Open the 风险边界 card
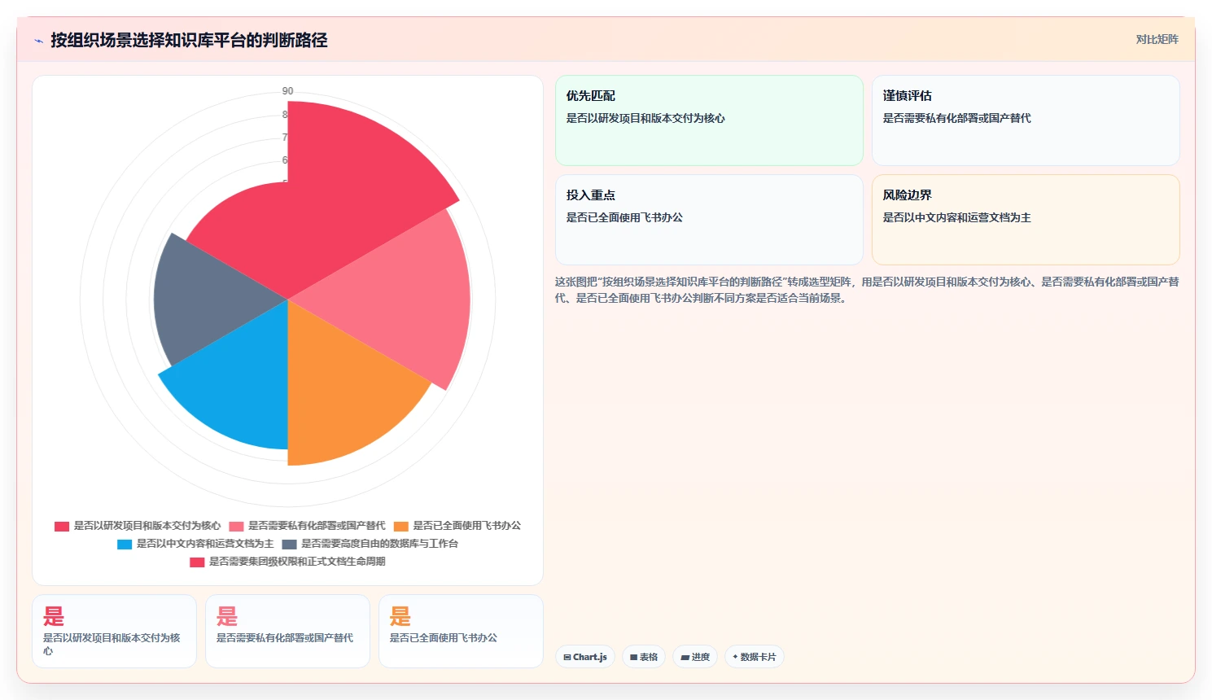Viewport: 1212px width, 700px height. tap(1026, 220)
